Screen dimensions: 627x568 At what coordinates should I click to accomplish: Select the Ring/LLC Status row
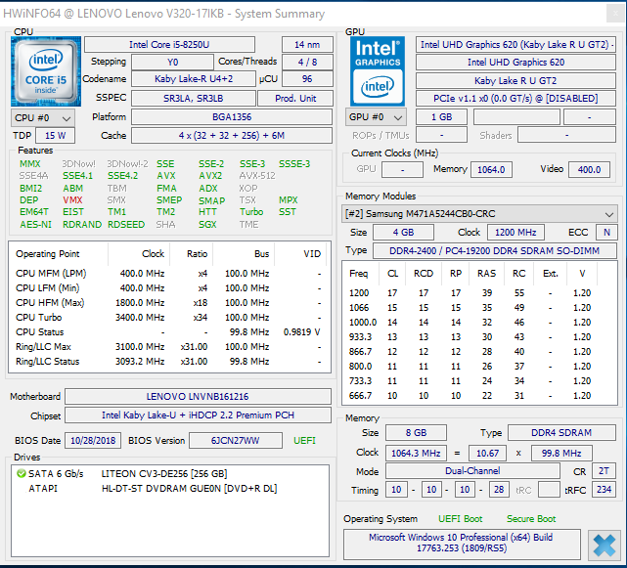[169, 362]
